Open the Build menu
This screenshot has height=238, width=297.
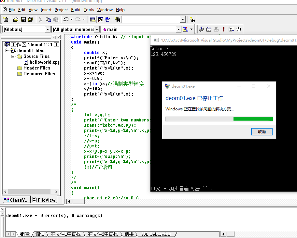tap(76, 10)
